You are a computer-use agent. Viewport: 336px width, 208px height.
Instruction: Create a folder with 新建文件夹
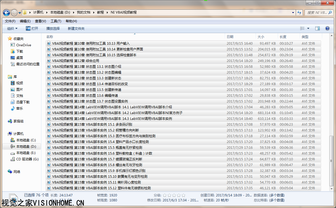(76, 28)
